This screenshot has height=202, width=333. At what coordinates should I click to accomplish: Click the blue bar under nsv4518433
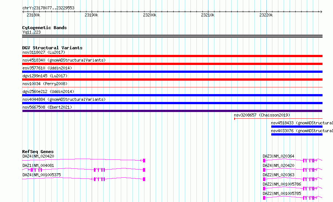pos(297,127)
